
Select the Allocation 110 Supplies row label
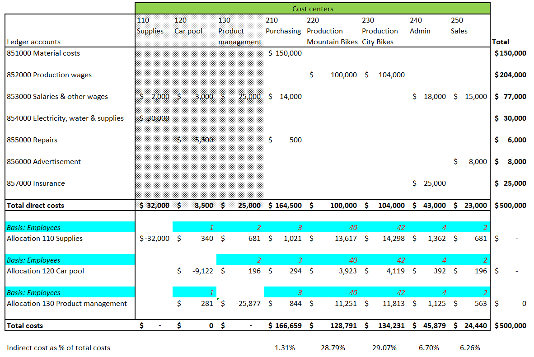point(45,239)
